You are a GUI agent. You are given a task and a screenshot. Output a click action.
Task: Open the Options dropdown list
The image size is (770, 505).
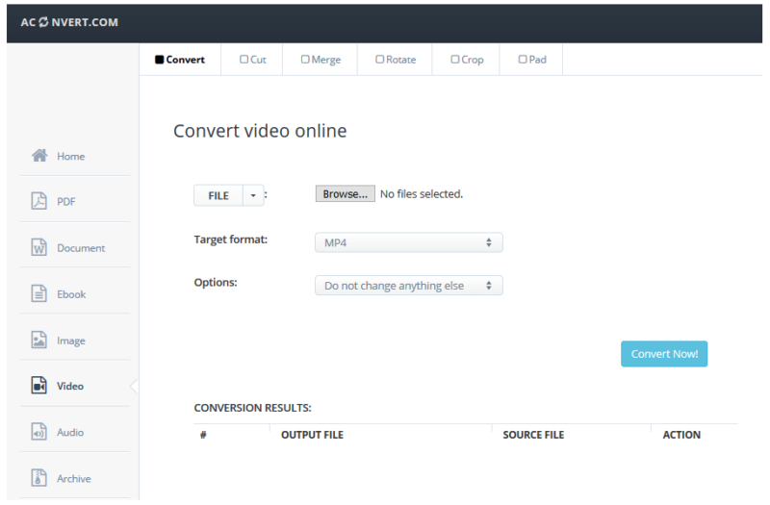coord(408,286)
